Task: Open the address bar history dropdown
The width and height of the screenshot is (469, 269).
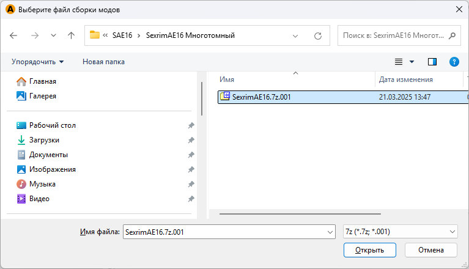Action: point(296,35)
